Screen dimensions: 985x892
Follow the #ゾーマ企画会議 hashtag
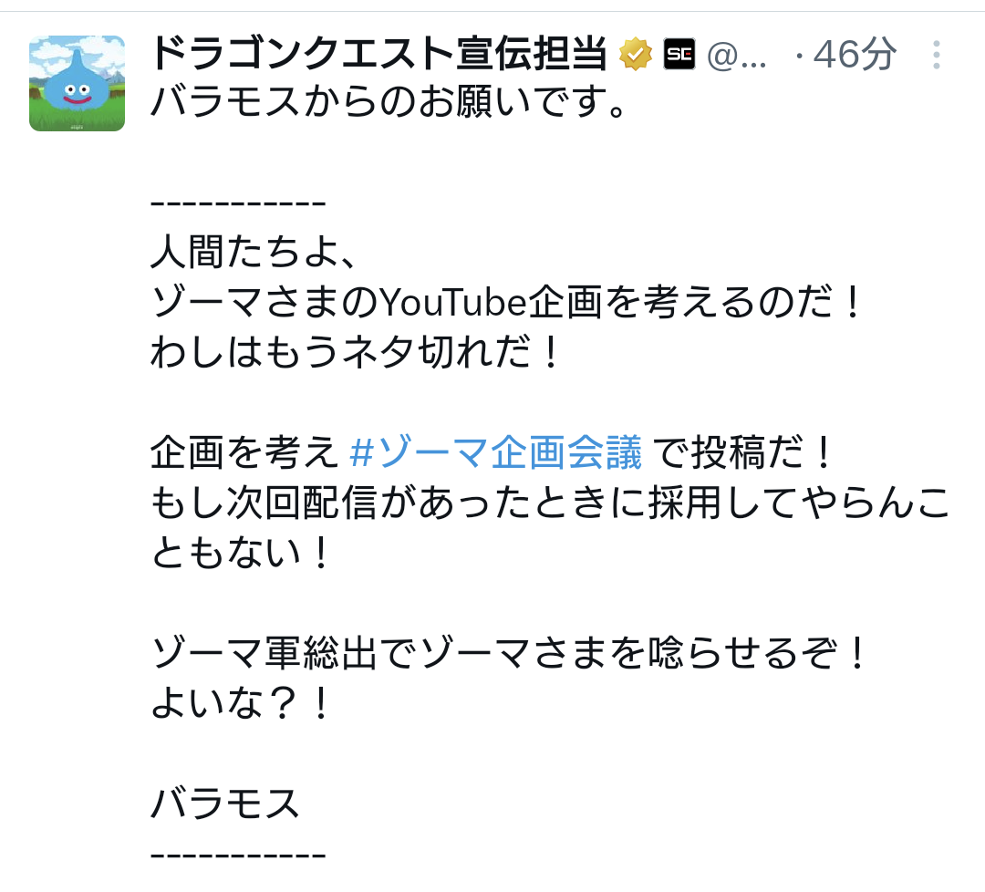(x=495, y=451)
